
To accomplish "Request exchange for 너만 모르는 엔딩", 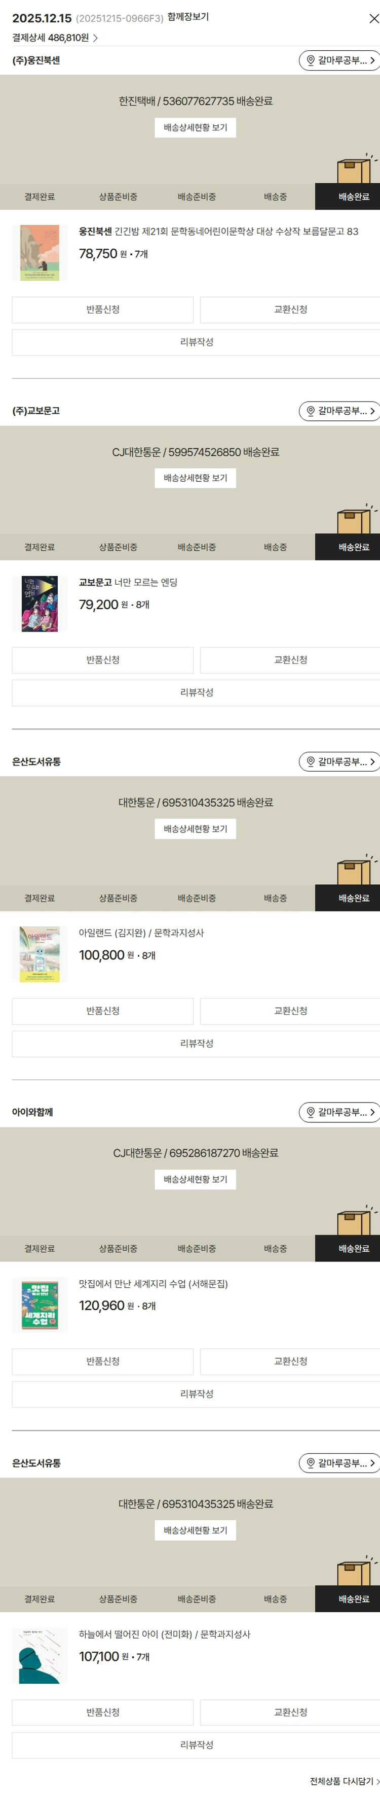I will tap(290, 659).
